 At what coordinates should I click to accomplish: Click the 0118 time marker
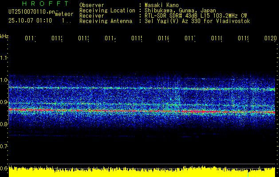point(217,38)
